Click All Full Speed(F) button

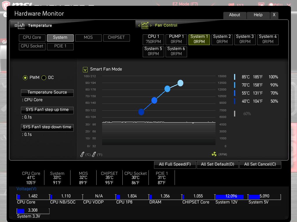(x=175, y=164)
